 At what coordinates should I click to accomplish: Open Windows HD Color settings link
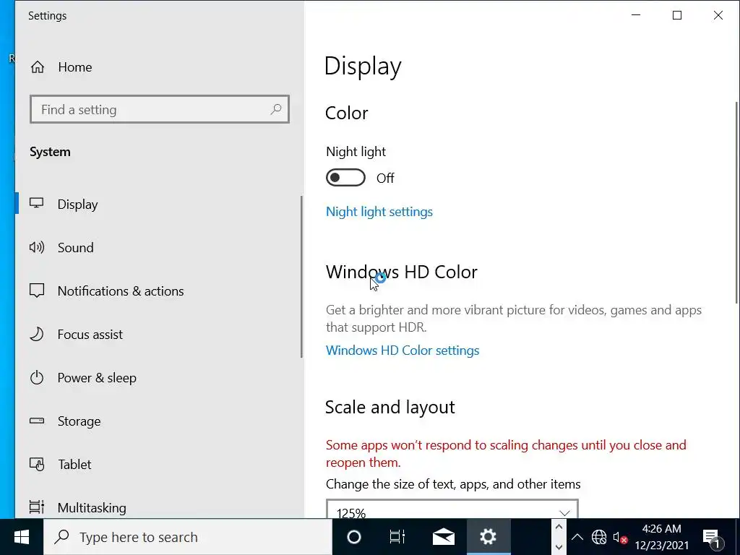pos(402,350)
